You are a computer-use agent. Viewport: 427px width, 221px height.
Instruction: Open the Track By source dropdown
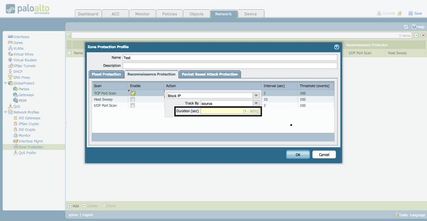(256, 103)
